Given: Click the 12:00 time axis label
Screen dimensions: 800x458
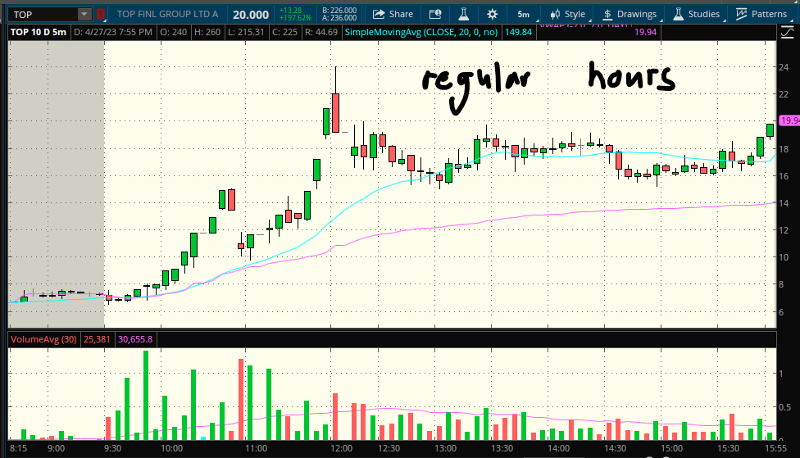Looking at the screenshot, I should (341, 448).
